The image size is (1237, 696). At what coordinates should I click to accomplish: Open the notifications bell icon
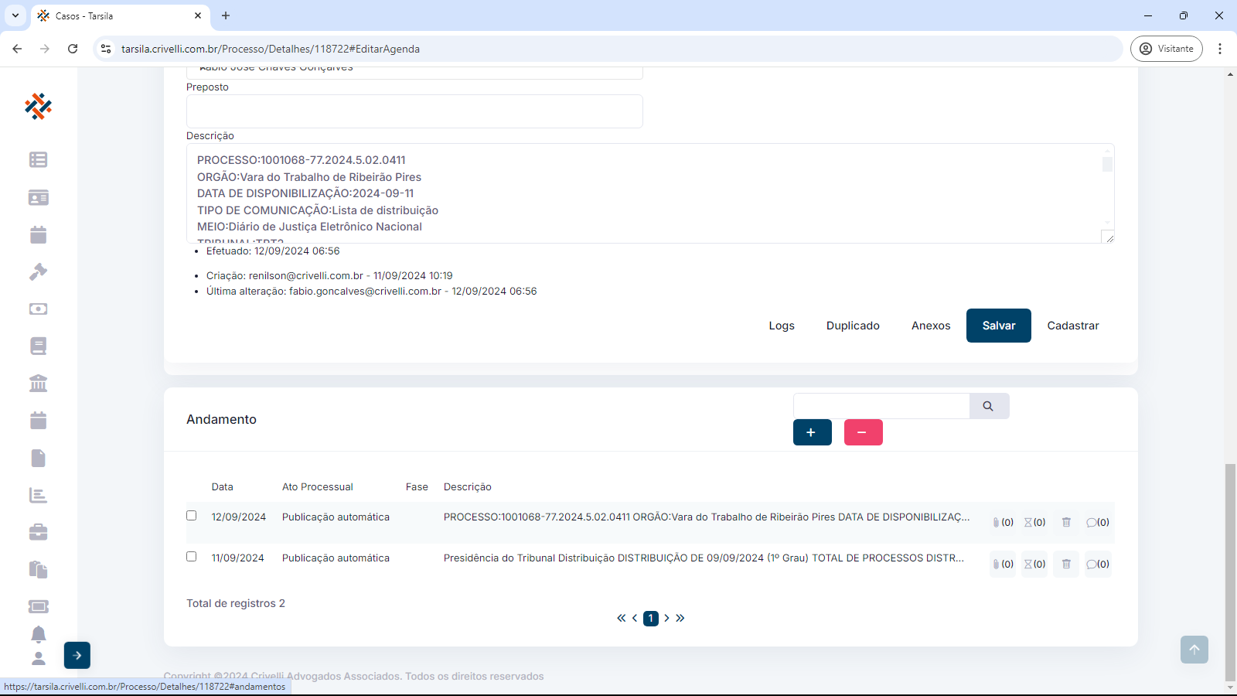pos(38,634)
